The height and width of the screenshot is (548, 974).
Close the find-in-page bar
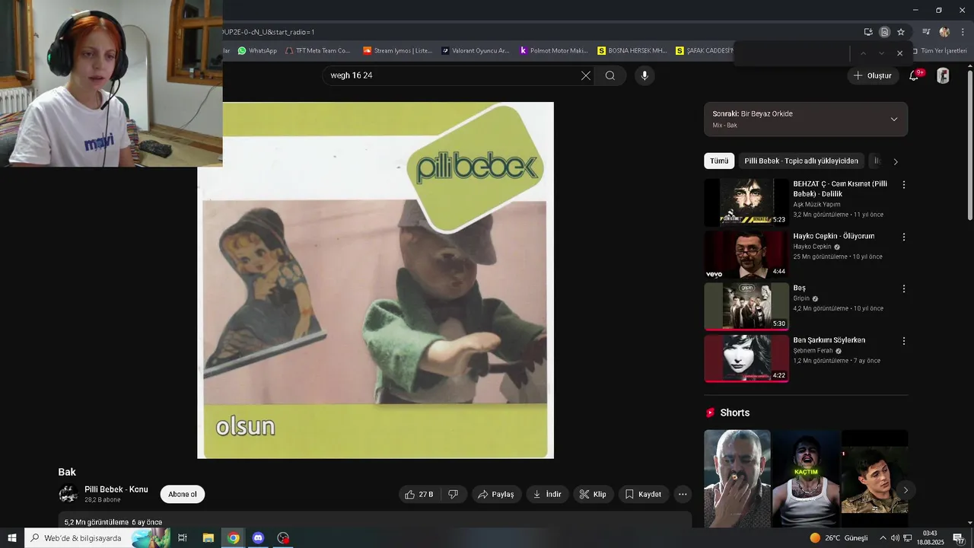tap(899, 53)
